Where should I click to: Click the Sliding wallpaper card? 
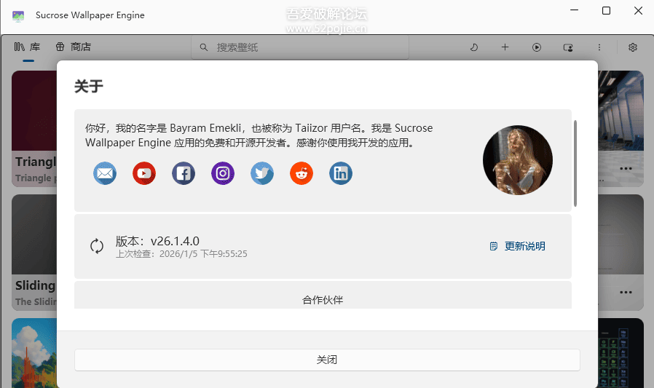pyautogui.click(x=34, y=252)
